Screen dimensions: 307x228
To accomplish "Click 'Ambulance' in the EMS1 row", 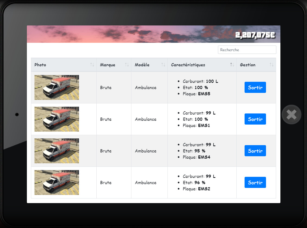I will tap(146, 119).
